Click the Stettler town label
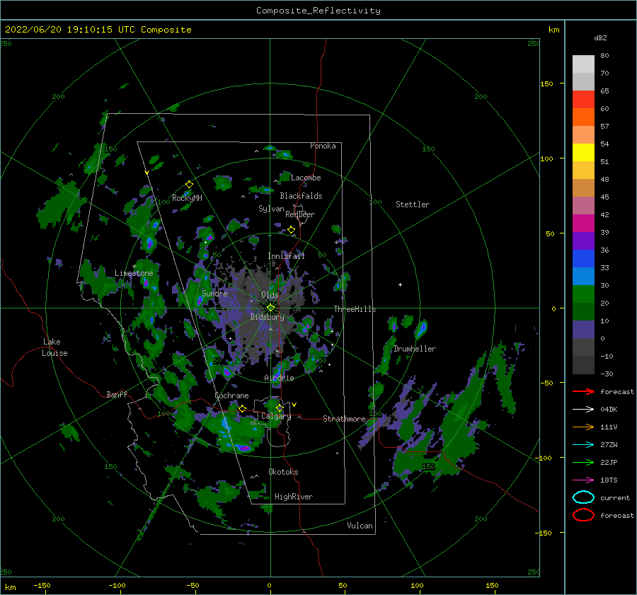Screen dimensions: 637x595 (x=413, y=204)
